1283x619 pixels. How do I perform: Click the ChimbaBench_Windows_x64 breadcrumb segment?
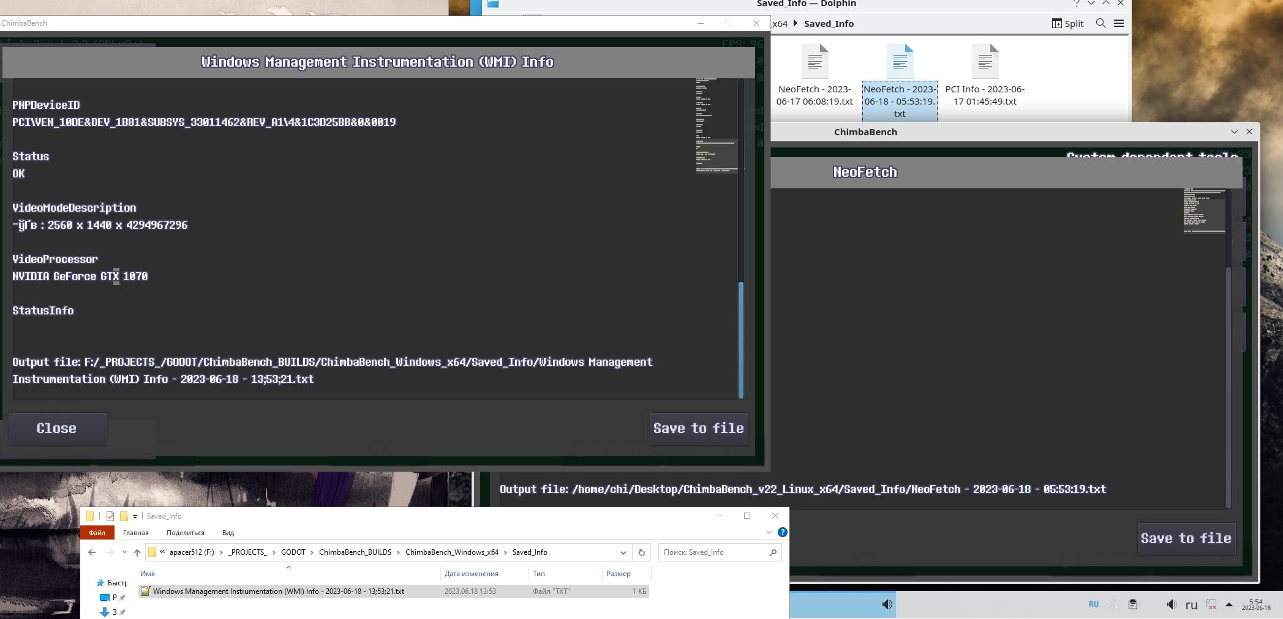click(452, 552)
